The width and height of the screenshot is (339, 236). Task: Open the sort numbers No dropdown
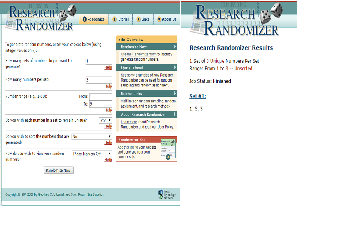tap(92, 137)
